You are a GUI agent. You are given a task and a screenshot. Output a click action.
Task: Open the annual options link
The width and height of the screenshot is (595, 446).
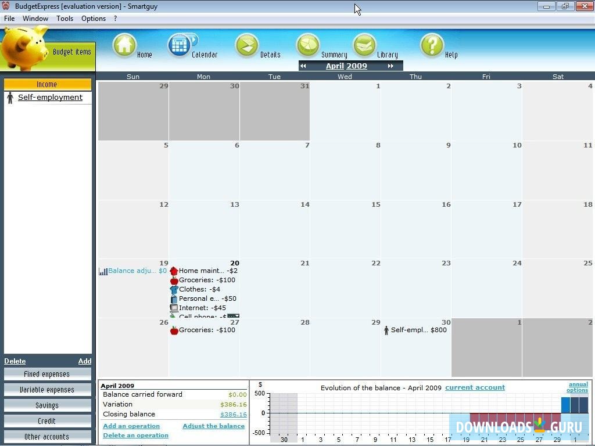[578, 387]
